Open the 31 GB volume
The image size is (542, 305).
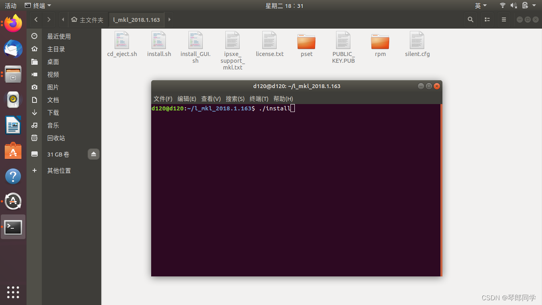point(58,154)
